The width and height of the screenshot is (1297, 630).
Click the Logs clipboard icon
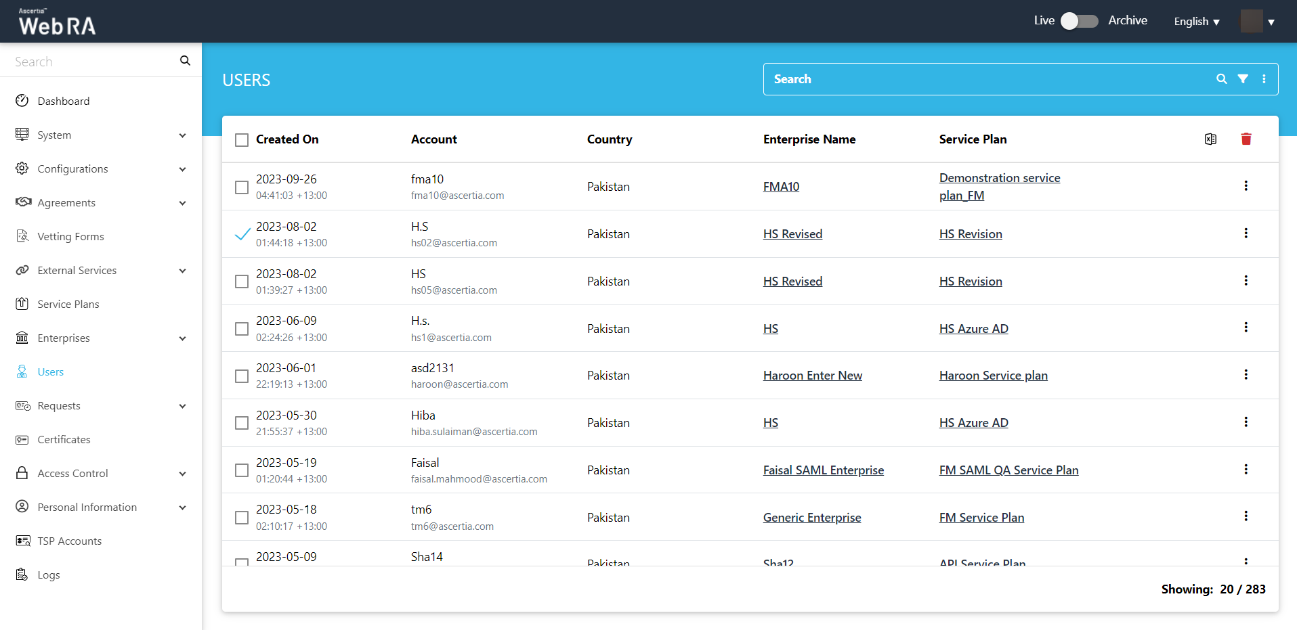click(22, 575)
